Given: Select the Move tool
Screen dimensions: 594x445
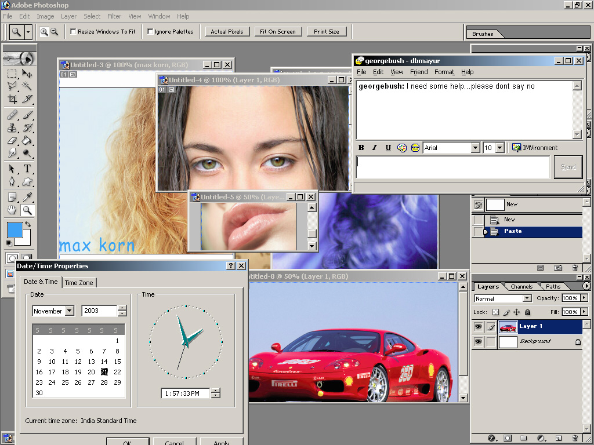Looking at the screenshot, I should pyautogui.click(x=27, y=74).
